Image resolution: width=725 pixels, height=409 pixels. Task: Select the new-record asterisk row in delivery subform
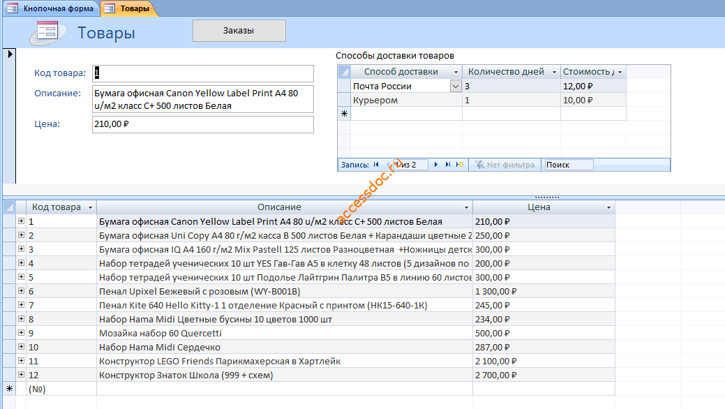[344, 113]
